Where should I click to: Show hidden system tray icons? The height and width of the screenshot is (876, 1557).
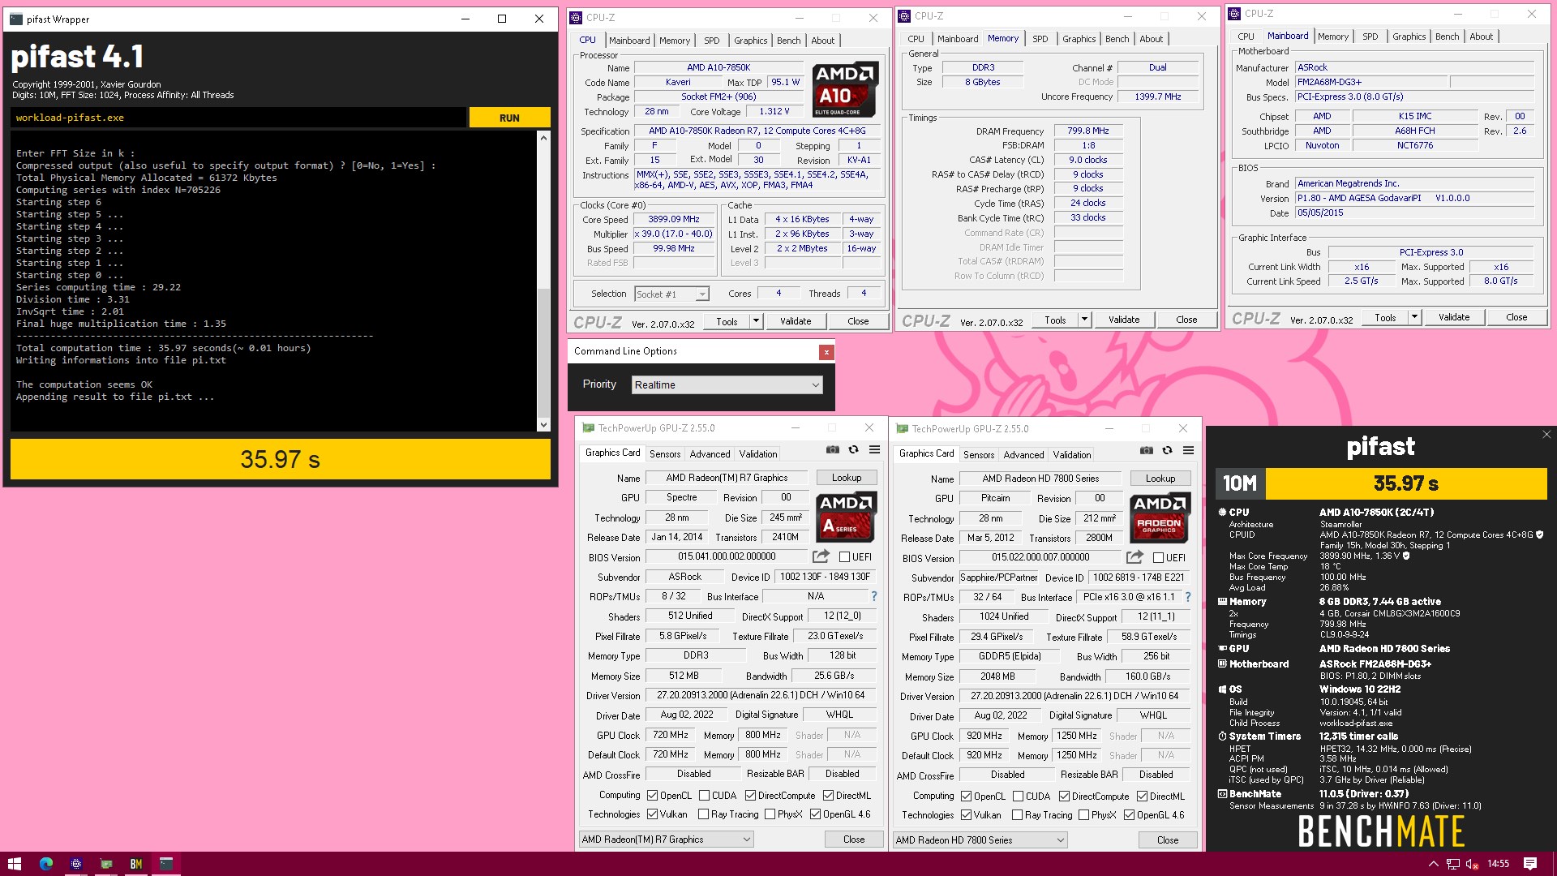click(1433, 864)
